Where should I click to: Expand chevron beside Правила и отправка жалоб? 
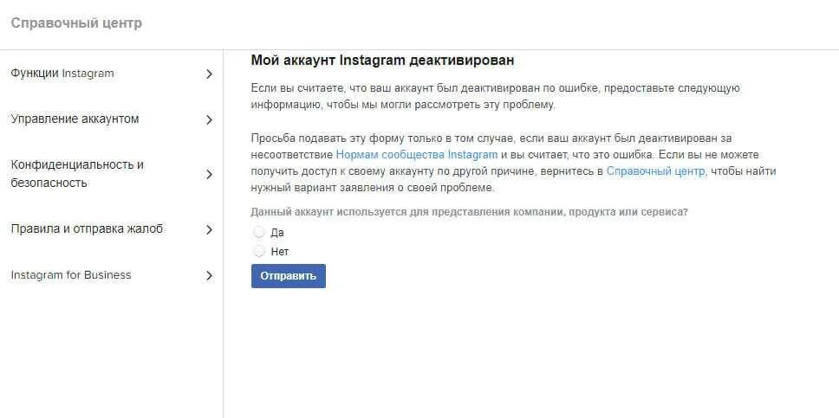pos(209,230)
